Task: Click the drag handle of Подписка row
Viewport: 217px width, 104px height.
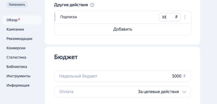Action: tap(55, 17)
